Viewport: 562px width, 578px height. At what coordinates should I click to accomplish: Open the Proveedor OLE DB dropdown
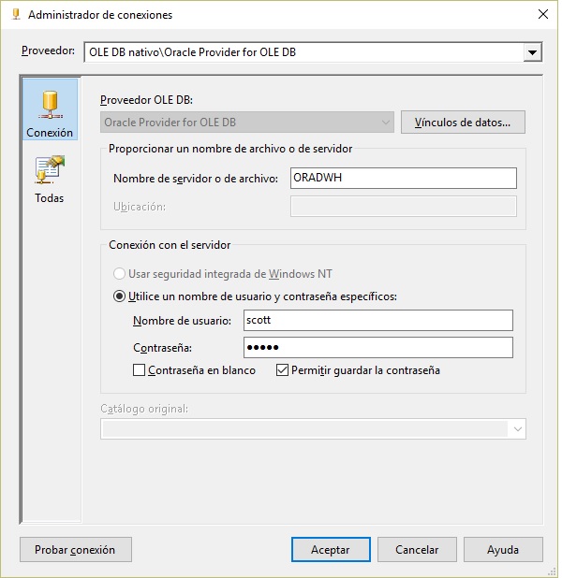pos(247,123)
